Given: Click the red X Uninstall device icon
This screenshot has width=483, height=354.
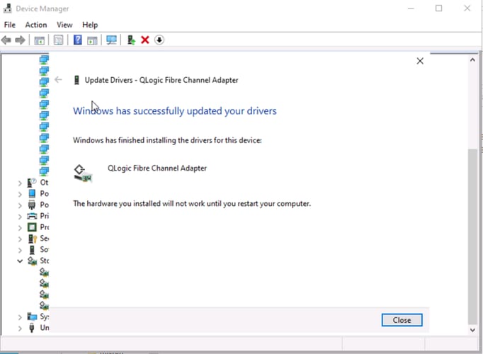Looking at the screenshot, I should pyautogui.click(x=145, y=40).
